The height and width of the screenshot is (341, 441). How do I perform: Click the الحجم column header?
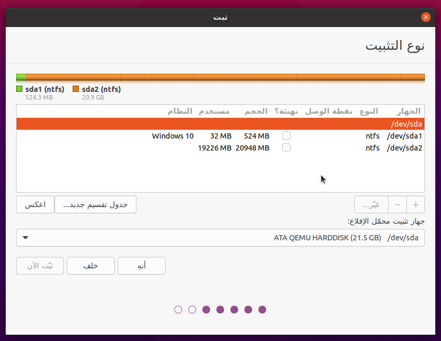(255, 112)
